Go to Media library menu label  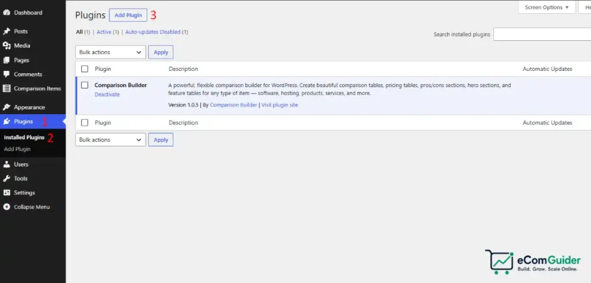[22, 46]
